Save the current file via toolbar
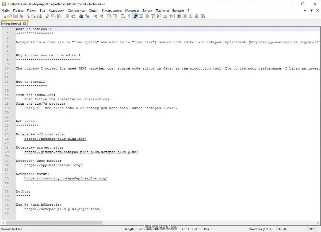This screenshot has width=321, height=232. [x=16, y=16]
